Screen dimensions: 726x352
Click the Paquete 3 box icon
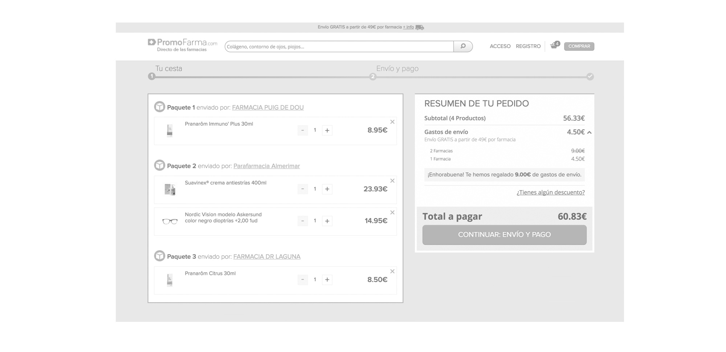point(159,256)
